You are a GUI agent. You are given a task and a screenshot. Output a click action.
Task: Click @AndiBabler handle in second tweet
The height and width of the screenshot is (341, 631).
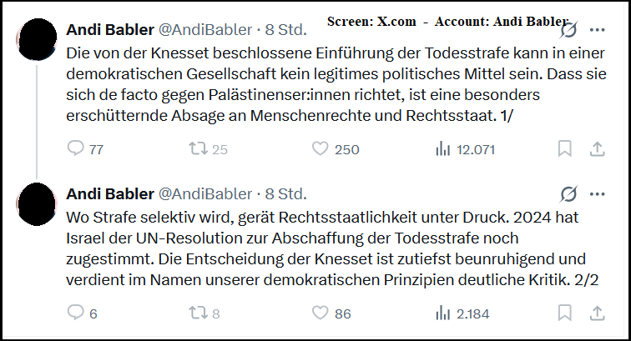click(x=205, y=194)
